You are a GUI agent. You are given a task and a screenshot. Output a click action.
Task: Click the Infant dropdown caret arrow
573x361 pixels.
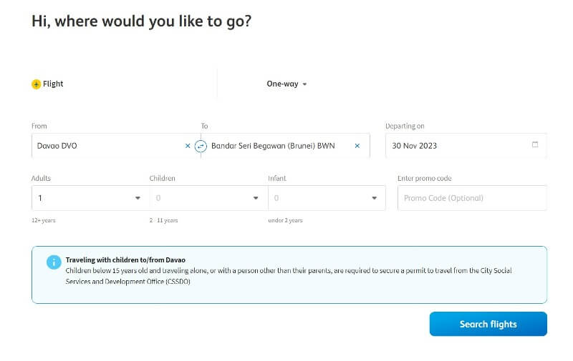coord(374,198)
